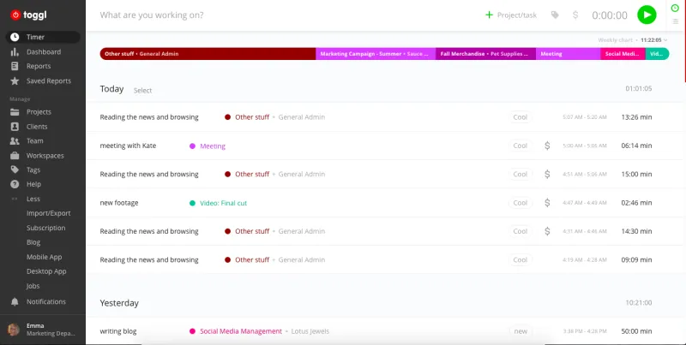Viewport: 686px width, 345px height.
Task: Open Workspaces via its briefcase icon
Action: click(15, 156)
